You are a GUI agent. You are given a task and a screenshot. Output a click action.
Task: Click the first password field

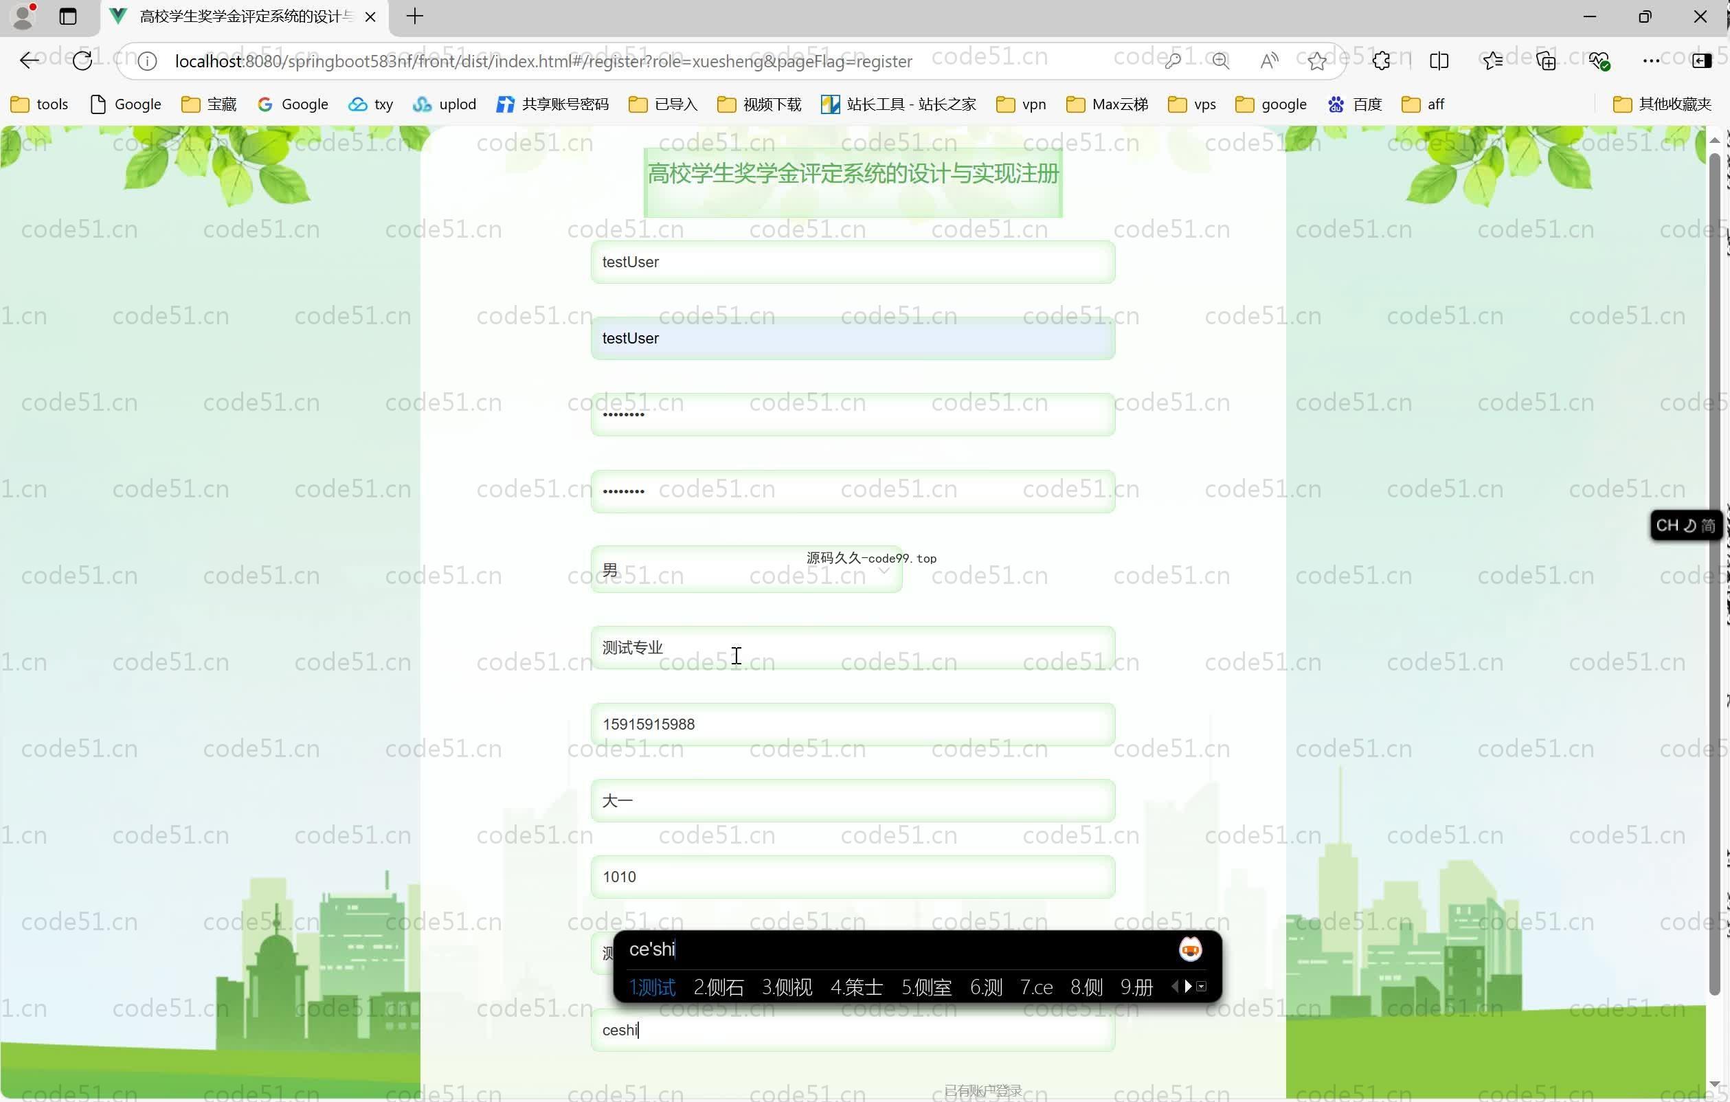[x=853, y=414]
